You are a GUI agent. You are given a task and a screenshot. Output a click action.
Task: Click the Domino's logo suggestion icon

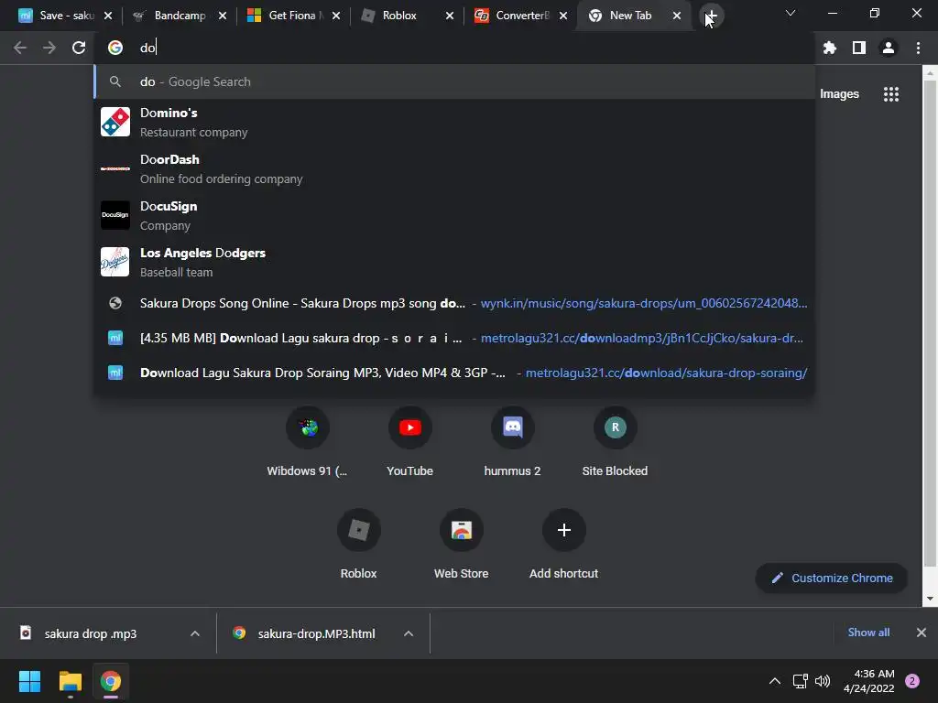coord(115,122)
